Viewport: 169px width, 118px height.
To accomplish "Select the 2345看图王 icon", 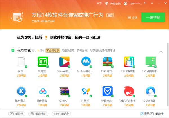I will coord(129,62).
